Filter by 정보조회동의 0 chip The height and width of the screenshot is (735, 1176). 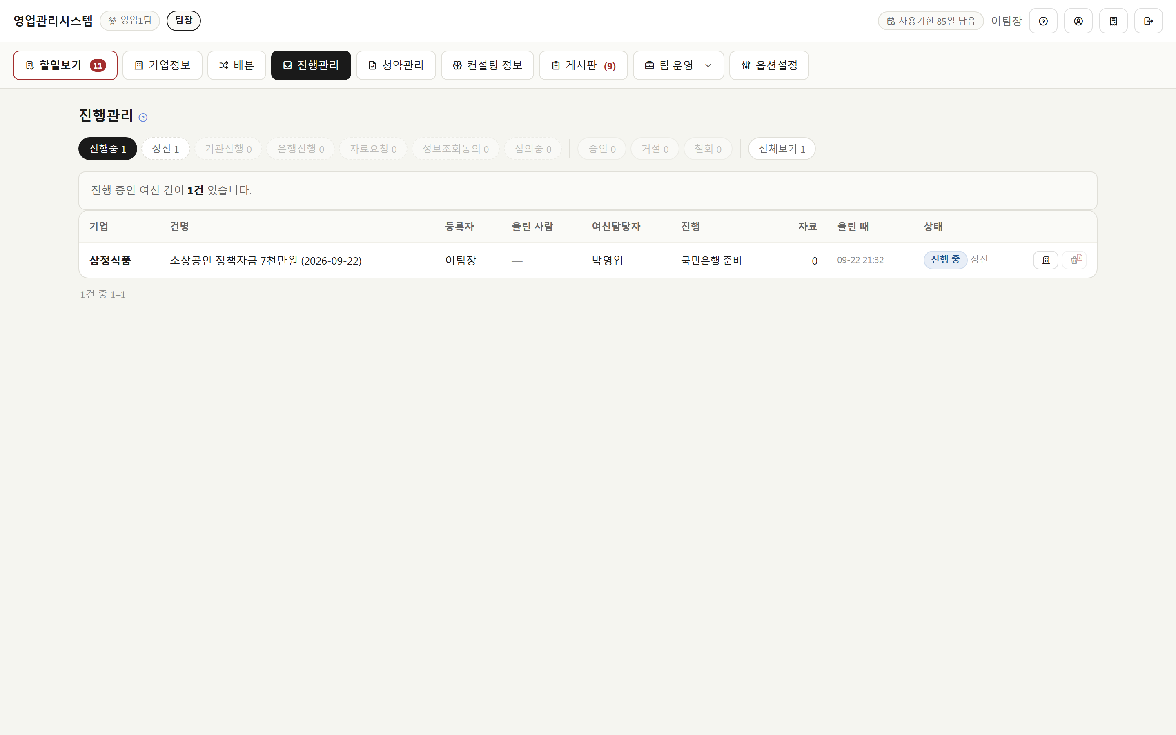[x=455, y=149]
